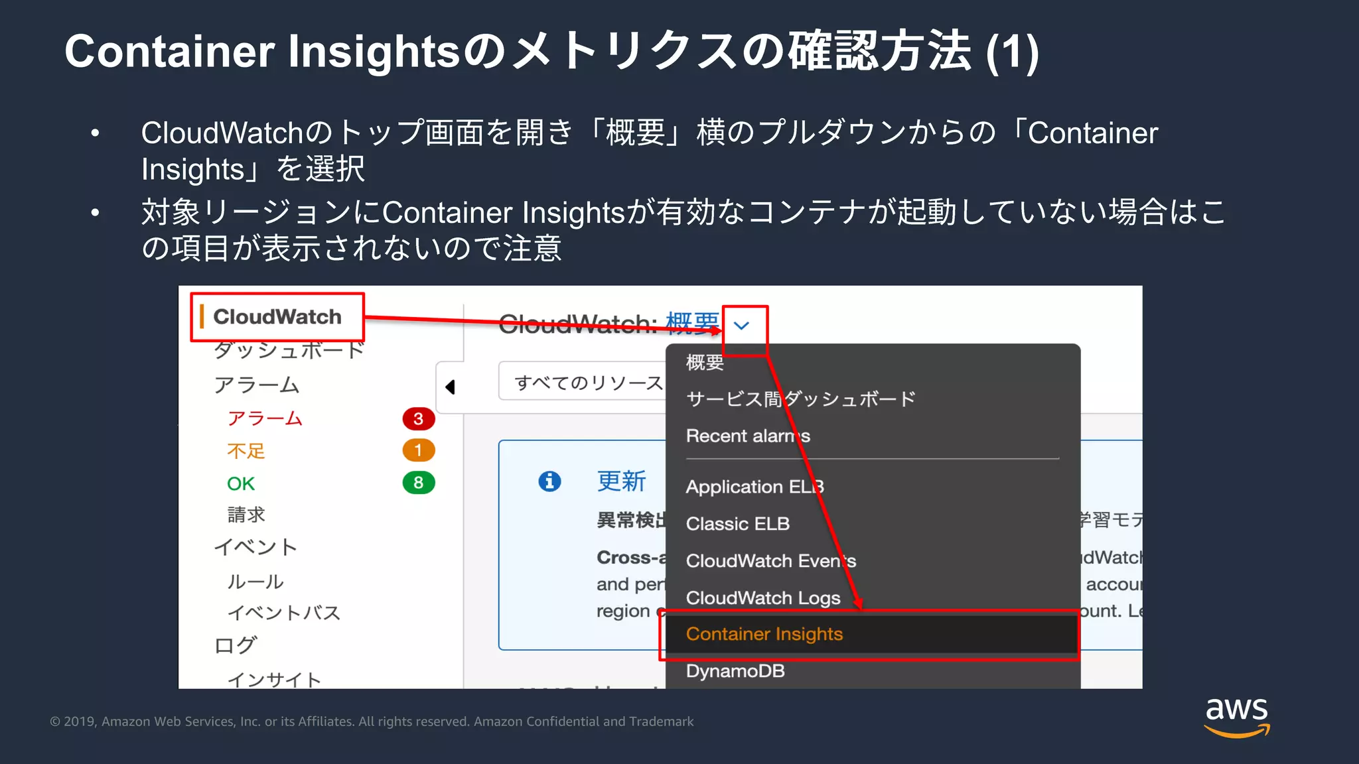Select the ログ section in sidebar
This screenshot has width=1359, height=764.
(235, 645)
